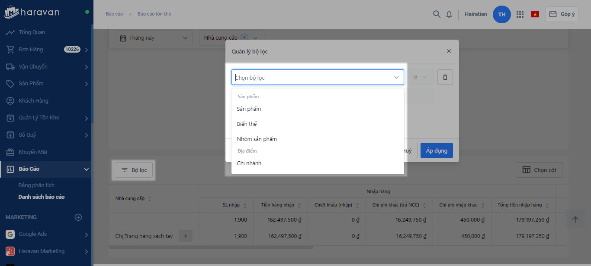Open the Nhà cung cấp filter dropdown

click(x=231, y=38)
